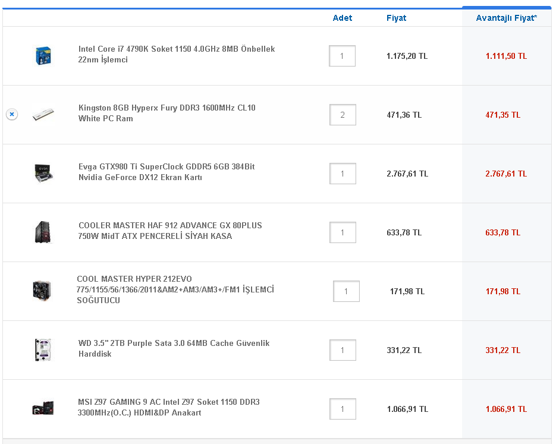This screenshot has width=556, height=444.
Task: Click the Avantajlı Fiyat column header
Action: (x=506, y=18)
